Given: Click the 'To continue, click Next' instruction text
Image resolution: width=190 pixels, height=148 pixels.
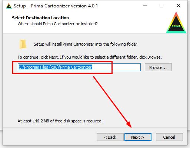Looking at the screenshot, I should 90,57.
